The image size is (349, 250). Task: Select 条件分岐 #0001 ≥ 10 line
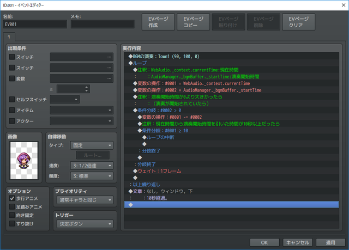(x=231, y=130)
